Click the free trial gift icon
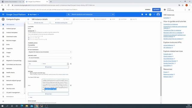192x108 pixels. pyautogui.click(x=3, y=10)
